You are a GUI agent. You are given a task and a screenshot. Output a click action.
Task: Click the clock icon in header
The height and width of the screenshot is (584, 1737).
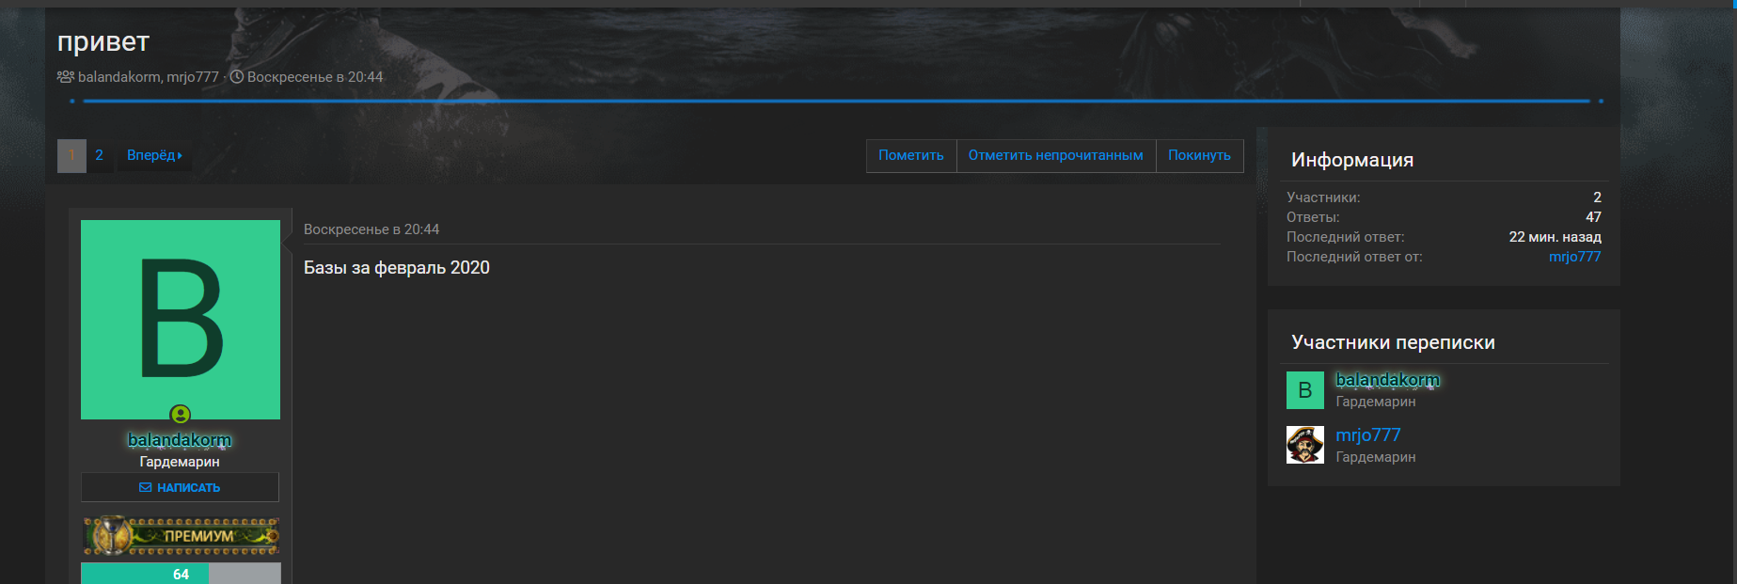coord(237,77)
